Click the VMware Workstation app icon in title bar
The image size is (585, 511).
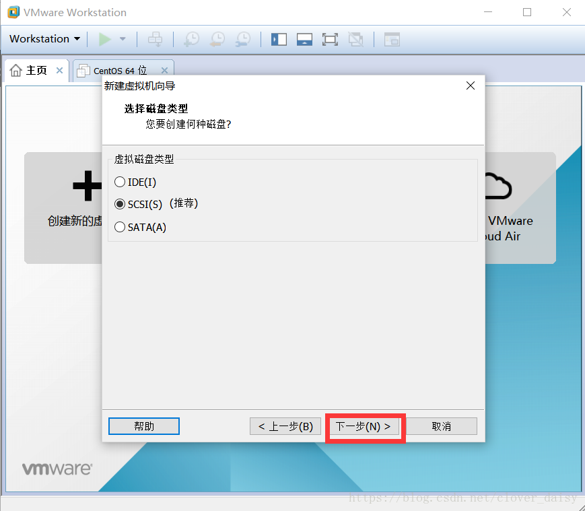point(13,12)
